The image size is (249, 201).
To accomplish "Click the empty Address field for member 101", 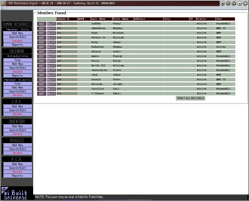I will point(148,24).
